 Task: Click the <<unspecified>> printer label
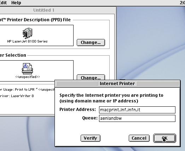(28, 77)
